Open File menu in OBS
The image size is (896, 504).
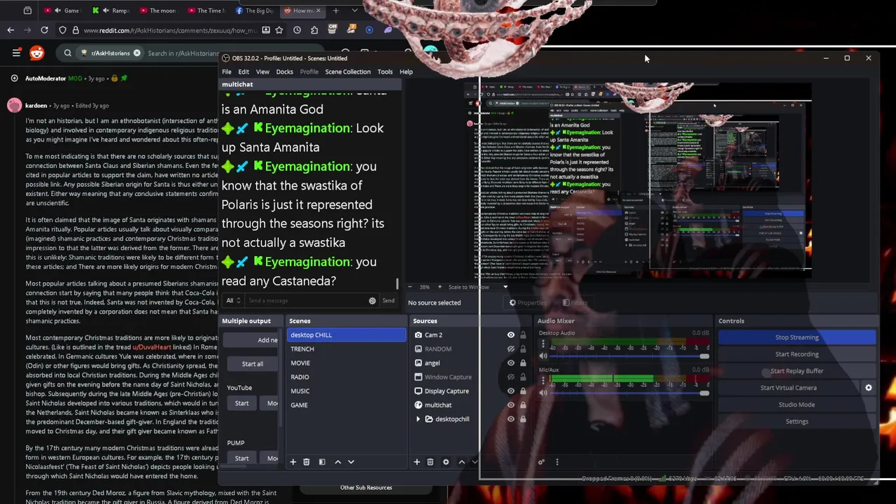tap(227, 71)
